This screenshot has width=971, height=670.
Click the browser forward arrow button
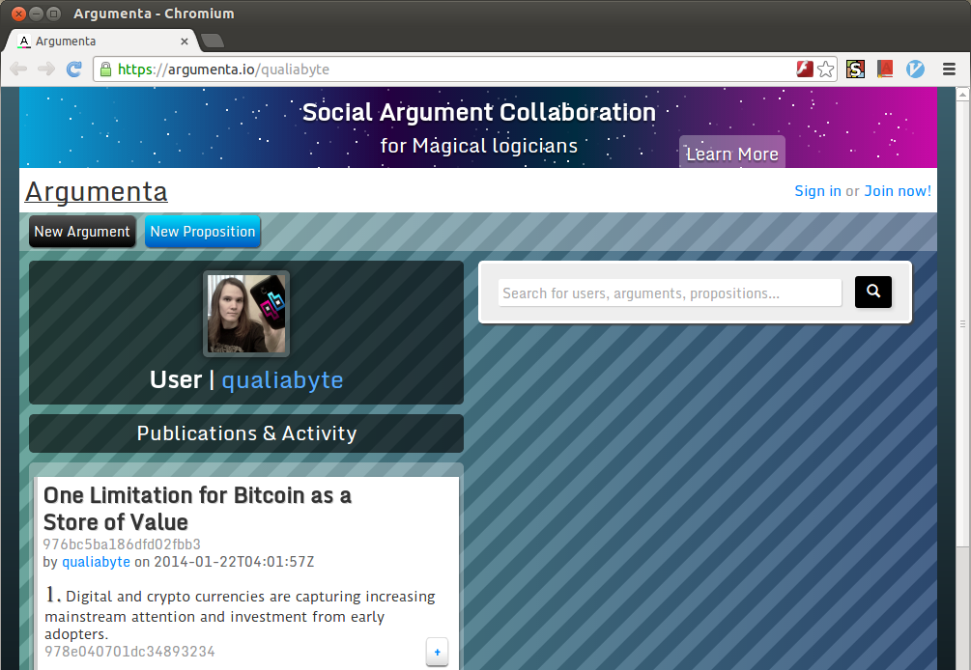coord(45,70)
